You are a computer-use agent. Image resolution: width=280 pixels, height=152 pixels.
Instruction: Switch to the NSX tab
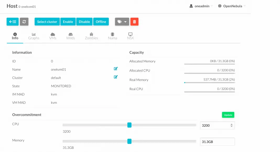coord(130,36)
